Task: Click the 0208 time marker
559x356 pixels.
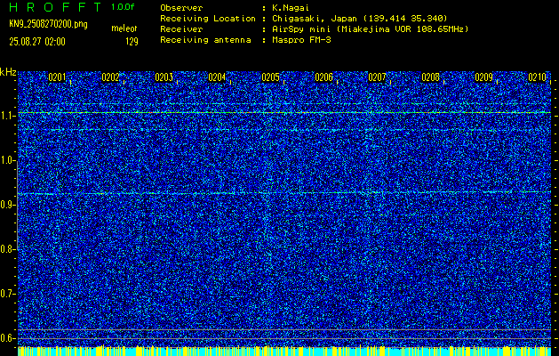Action: (431, 77)
